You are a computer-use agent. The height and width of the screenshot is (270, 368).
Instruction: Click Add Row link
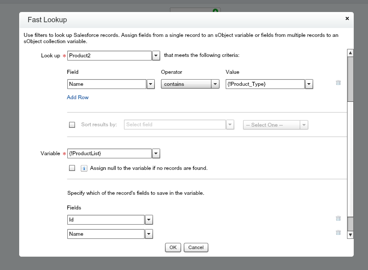coord(78,97)
